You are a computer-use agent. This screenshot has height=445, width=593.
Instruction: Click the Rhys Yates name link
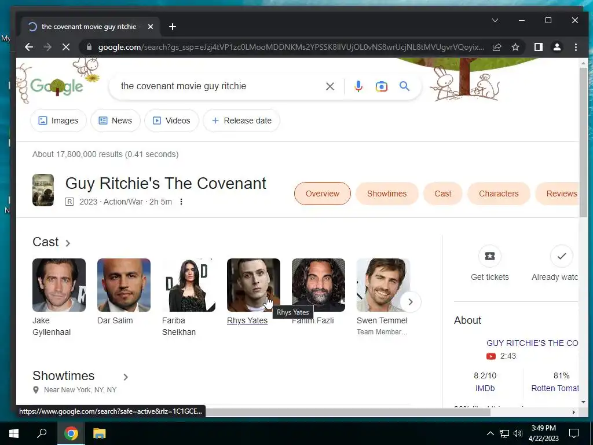247,320
